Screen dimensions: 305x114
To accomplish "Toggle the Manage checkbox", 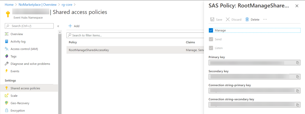I will (x=211, y=31).
